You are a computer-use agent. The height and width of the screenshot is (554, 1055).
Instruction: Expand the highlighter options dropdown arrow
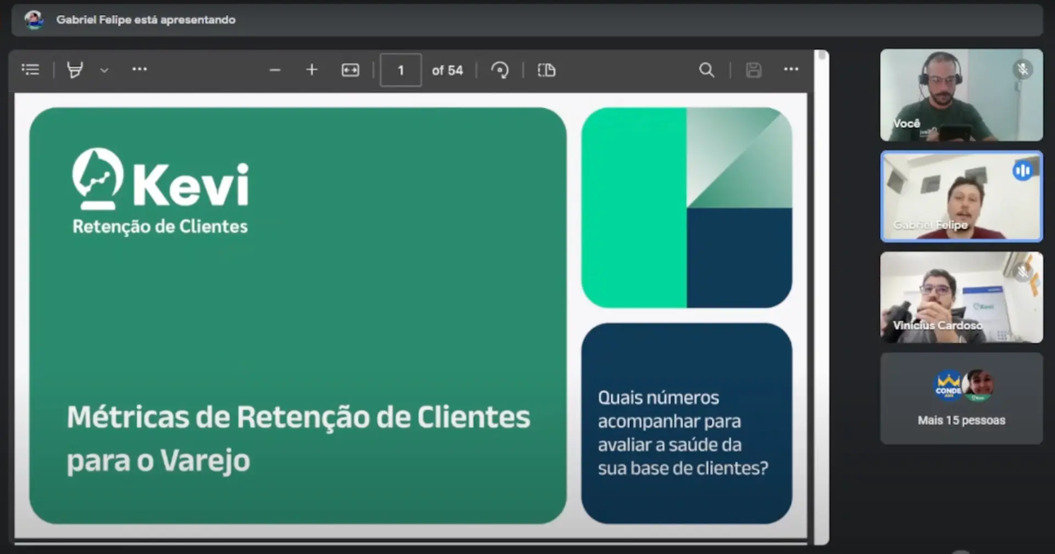(104, 70)
